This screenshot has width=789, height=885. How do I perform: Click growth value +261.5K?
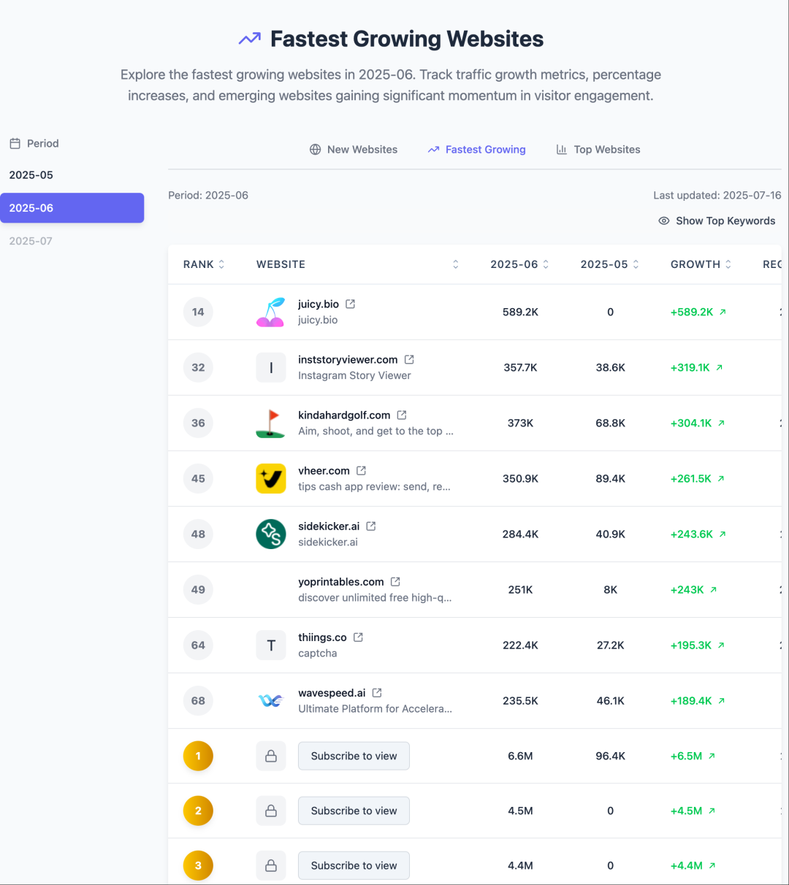pos(691,478)
